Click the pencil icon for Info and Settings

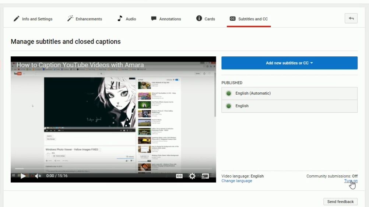[16, 19]
